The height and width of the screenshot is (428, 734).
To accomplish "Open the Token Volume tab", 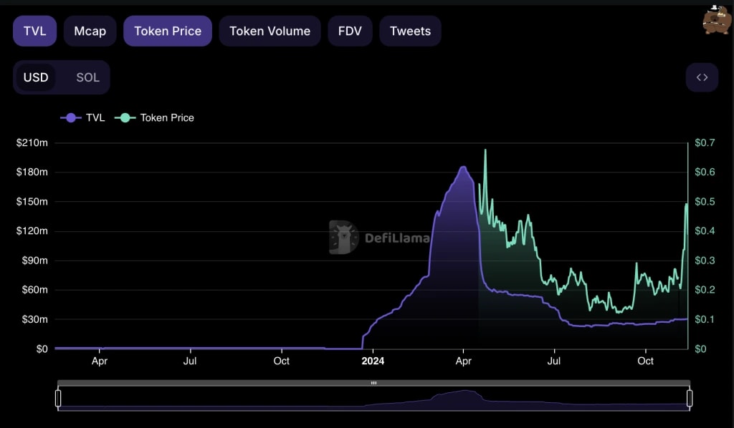I will (x=270, y=31).
